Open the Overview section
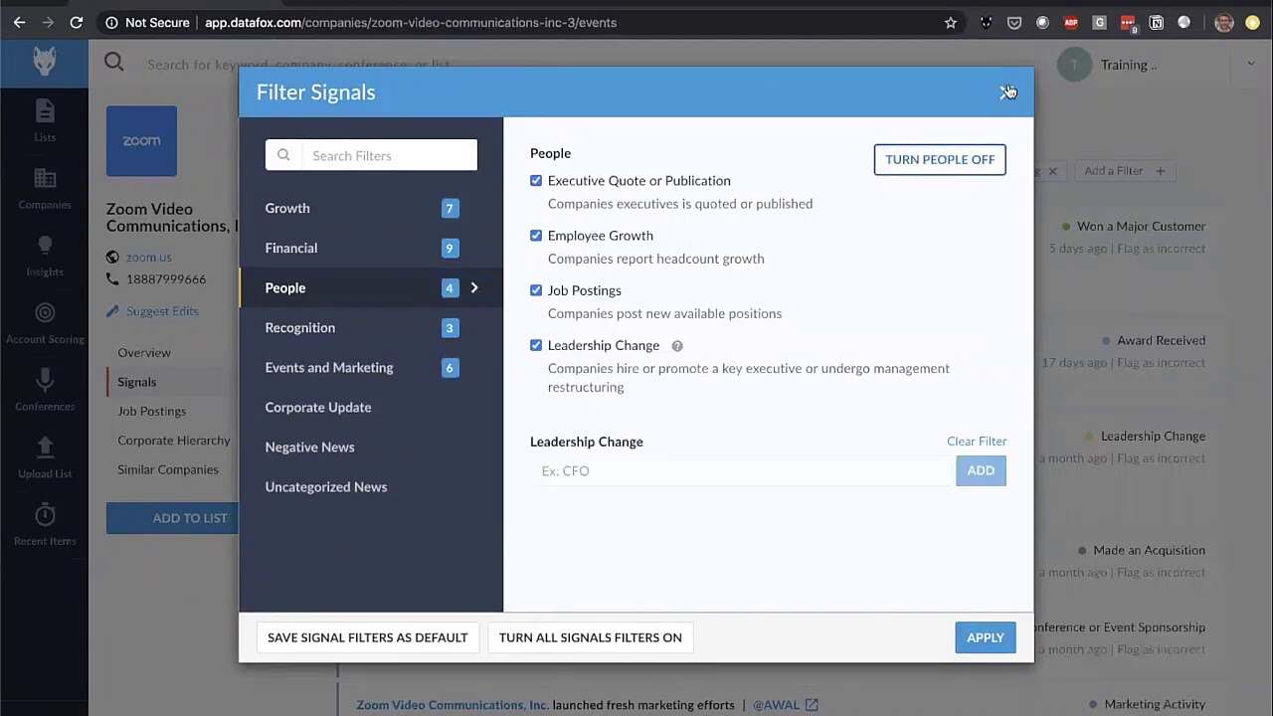 pyautogui.click(x=144, y=353)
